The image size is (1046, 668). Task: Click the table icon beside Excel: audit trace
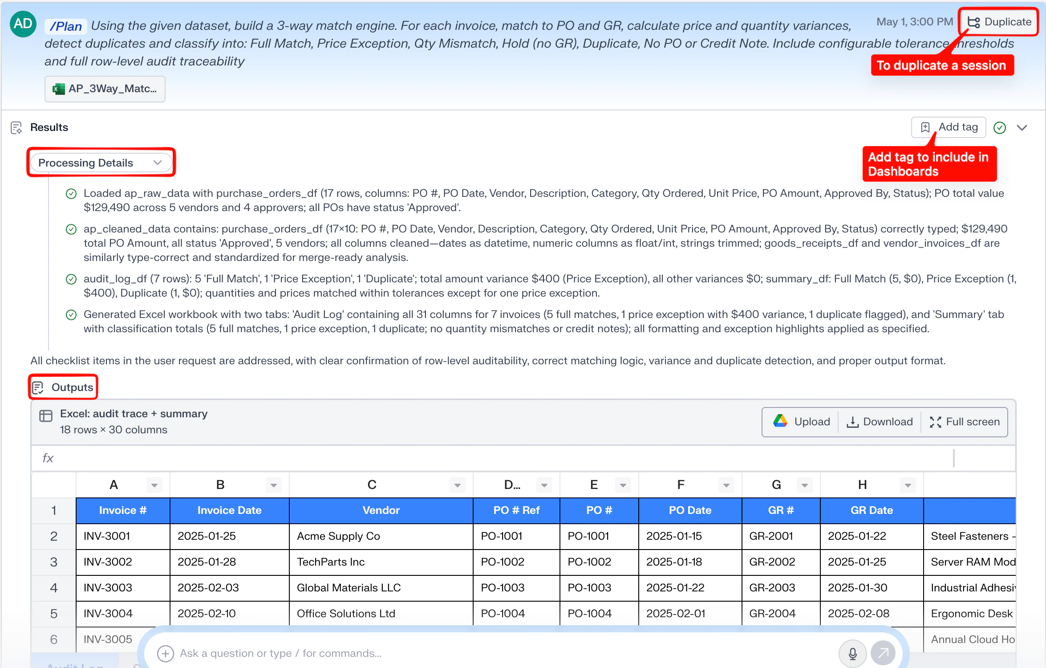tap(46, 415)
